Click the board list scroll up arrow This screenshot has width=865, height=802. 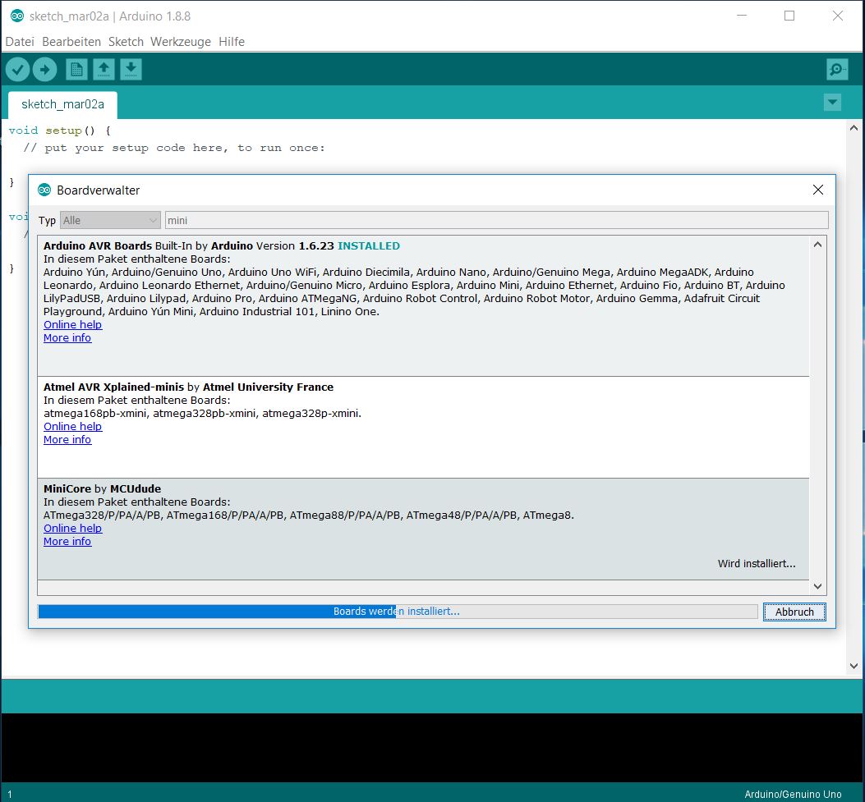click(817, 244)
